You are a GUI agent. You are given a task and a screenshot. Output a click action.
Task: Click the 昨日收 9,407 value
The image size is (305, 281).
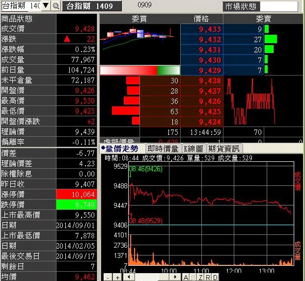click(85, 184)
